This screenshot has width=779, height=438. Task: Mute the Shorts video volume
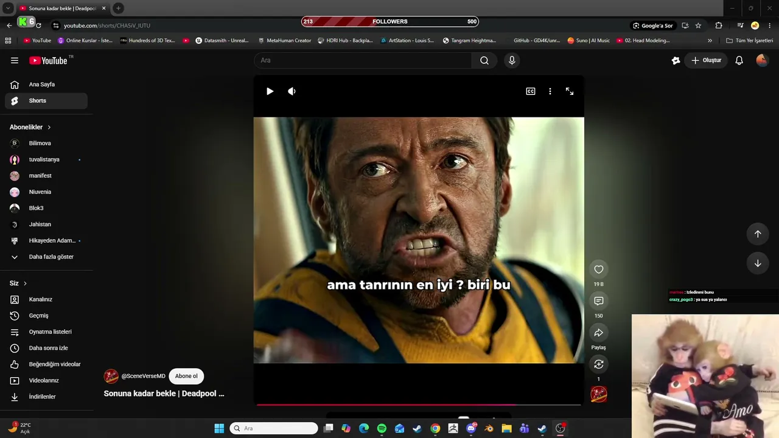pyautogui.click(x=292, y=91)
